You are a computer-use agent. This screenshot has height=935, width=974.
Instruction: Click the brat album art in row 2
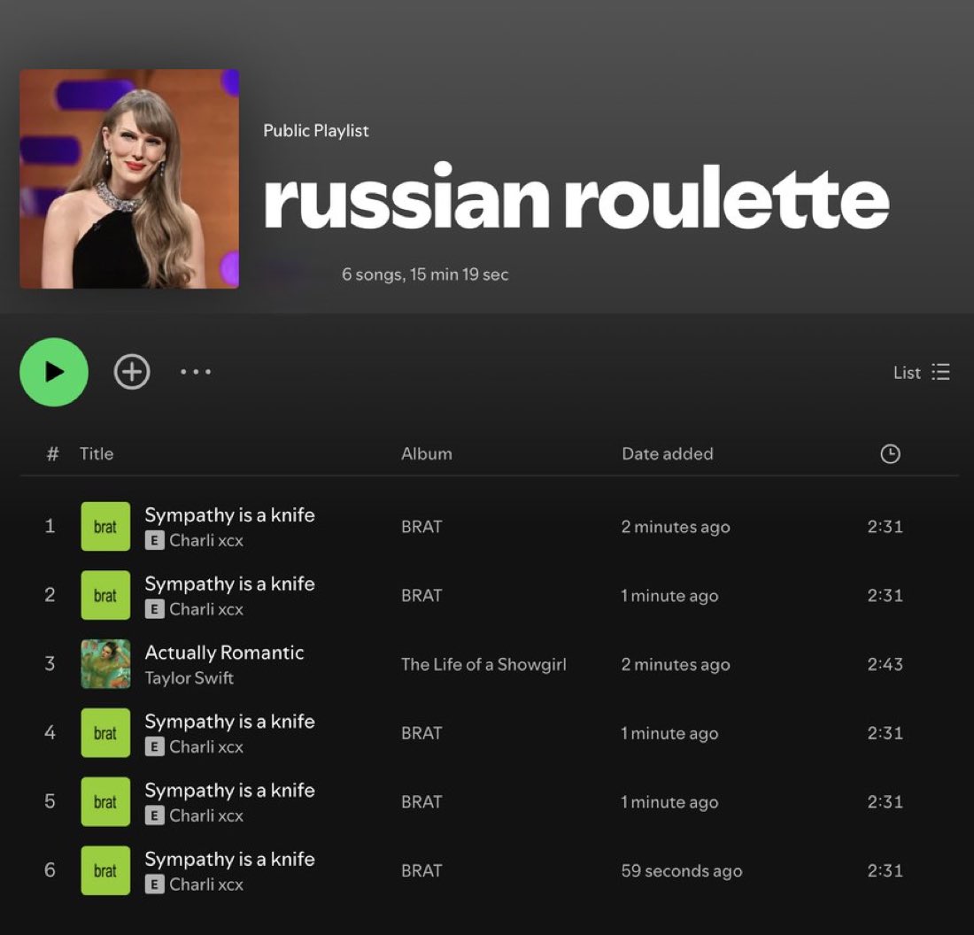coord(105,595)
